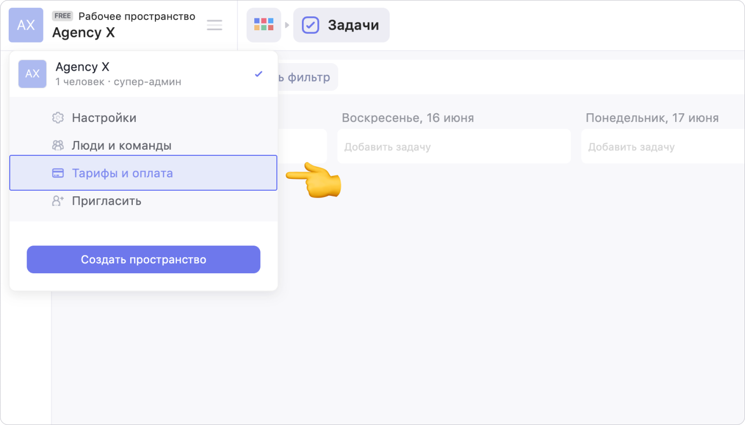Click the people icon beside Люди и команды
745x425 pixels.
58,146
